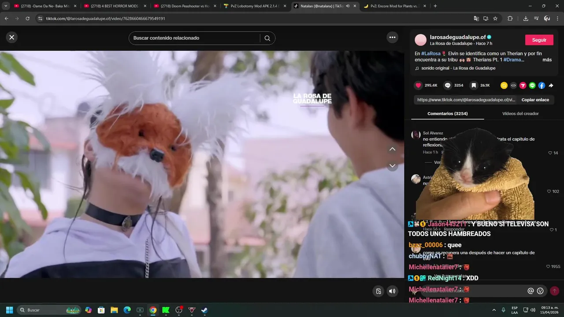564x317 pixels.
Task: Open File Explorer from the taskbar
Action: pyautogui.click(x=114, y=310)
